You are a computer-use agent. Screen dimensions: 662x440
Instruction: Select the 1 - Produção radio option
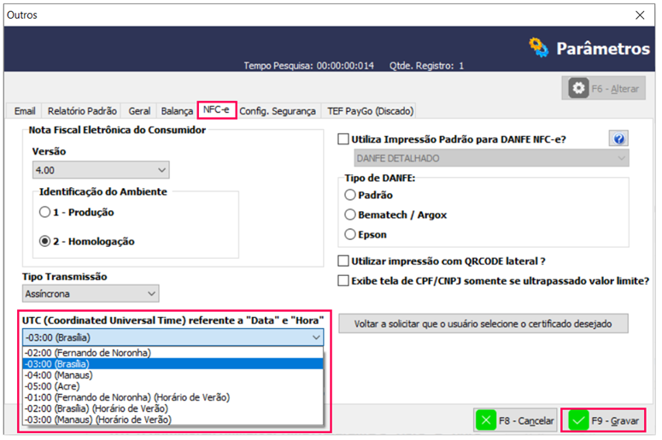(45, 212)
